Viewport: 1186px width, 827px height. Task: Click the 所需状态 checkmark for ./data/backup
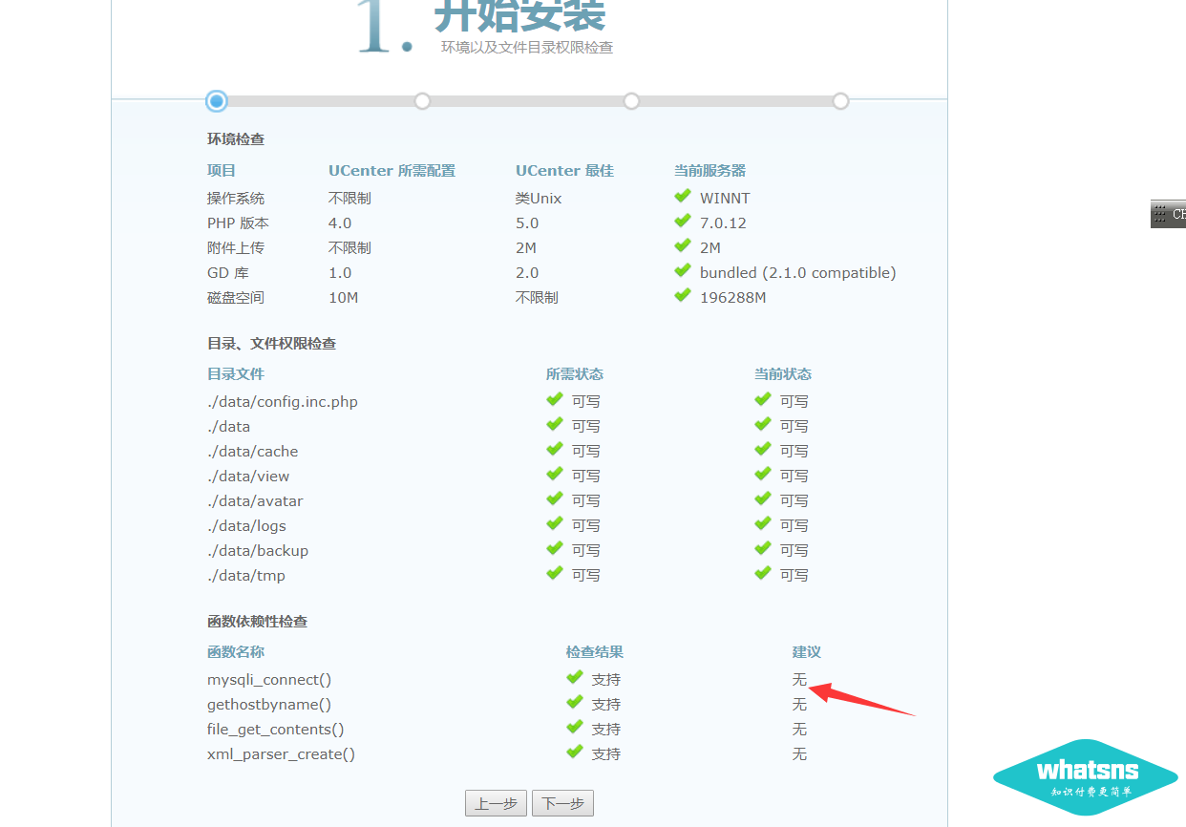coord(554,549)
